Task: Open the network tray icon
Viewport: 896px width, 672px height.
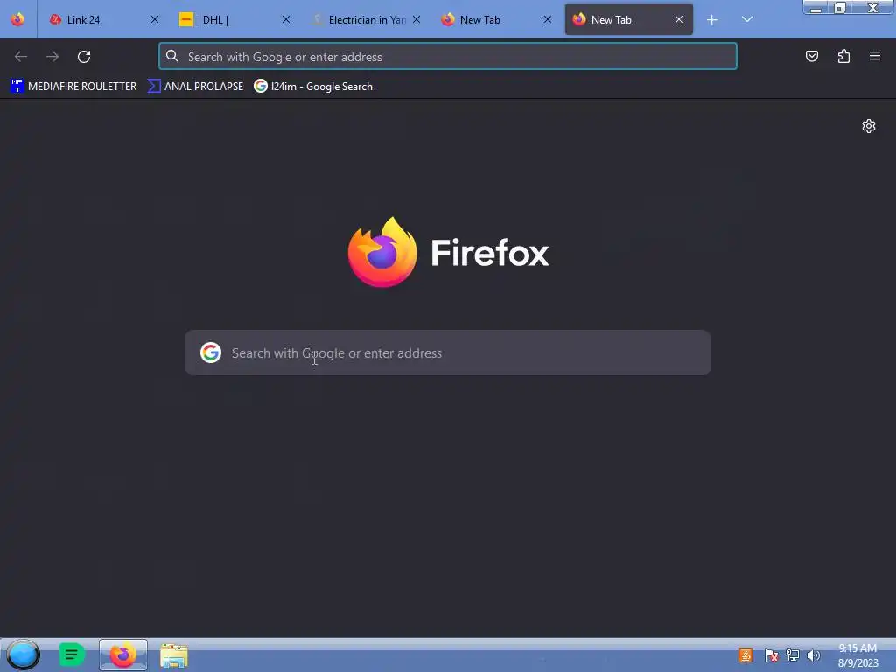Action: pyautogui.click(x=793, y=655)
